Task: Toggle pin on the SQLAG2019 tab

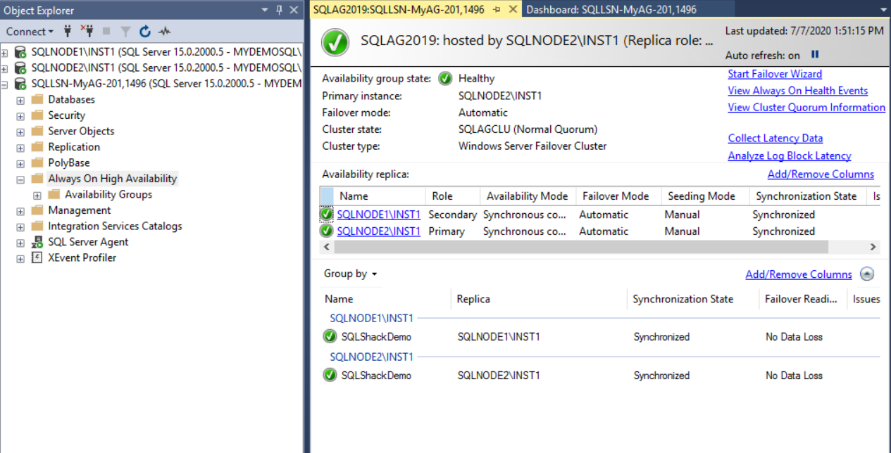Action: (497, 10)
